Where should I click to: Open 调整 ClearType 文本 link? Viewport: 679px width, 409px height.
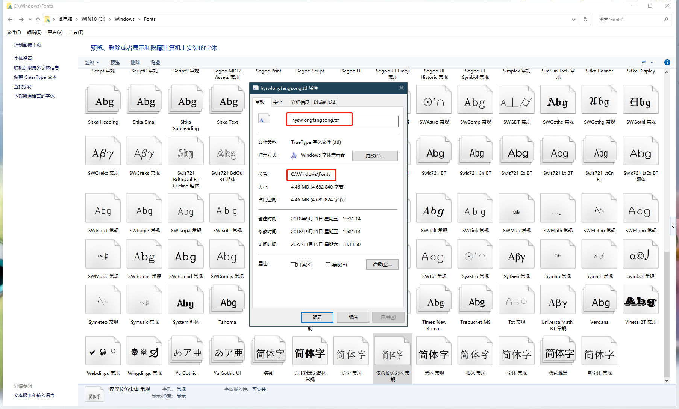click(x=35, y=77)
